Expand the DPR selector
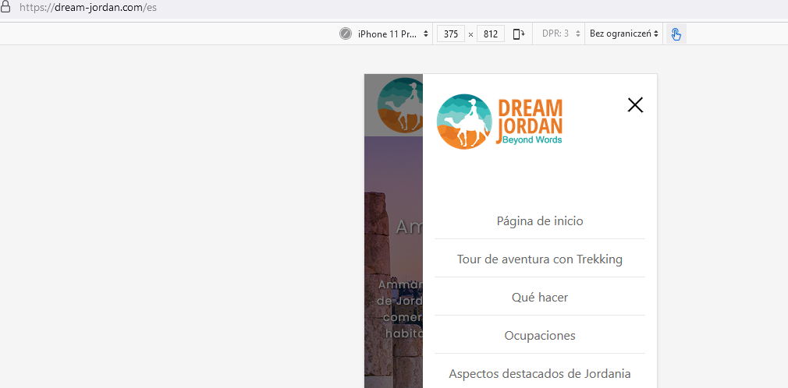The width and height of the screenshot is (788, 388). pos(562,34)
